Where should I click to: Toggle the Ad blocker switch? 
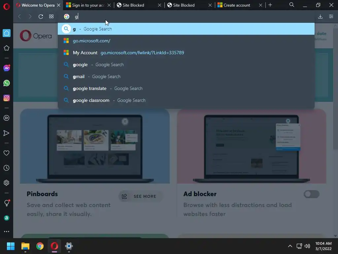(312, 194)
